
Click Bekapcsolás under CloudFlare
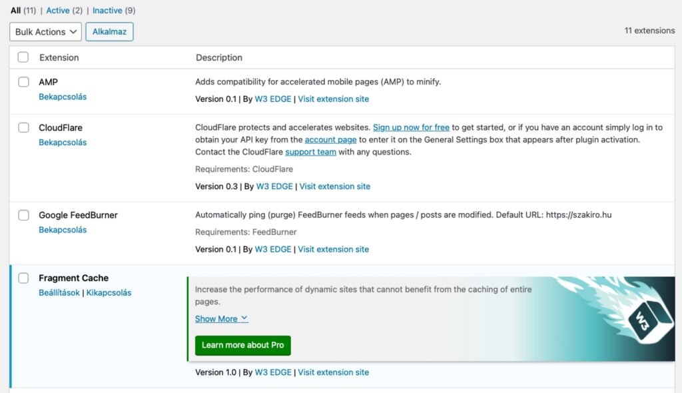click(x=63, y=143)
